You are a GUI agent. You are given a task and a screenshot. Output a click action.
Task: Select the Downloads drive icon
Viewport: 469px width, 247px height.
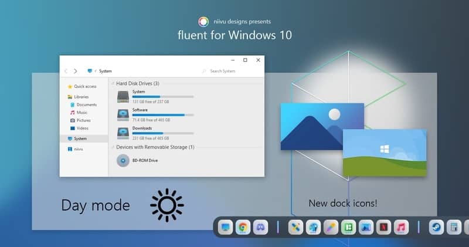(123, 133)
